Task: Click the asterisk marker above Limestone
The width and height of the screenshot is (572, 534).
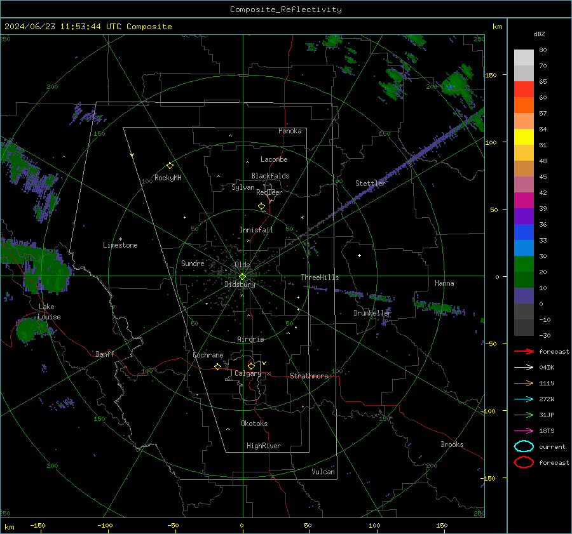Action: pos(120,239)
